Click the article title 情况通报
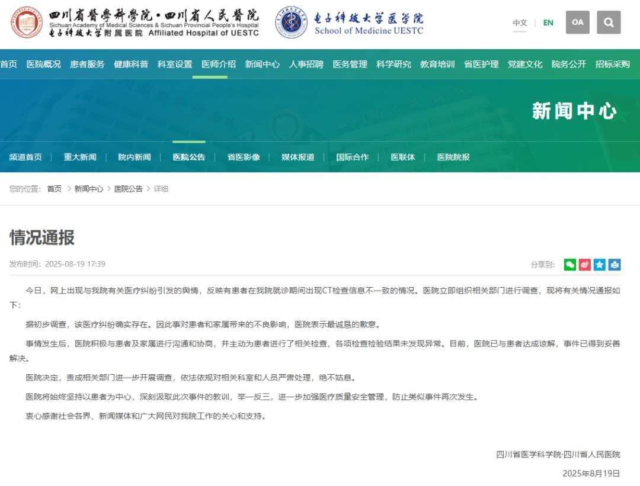The height and width of the screenshot is (486, 640). pyautogui.click(x=42, y=238)
